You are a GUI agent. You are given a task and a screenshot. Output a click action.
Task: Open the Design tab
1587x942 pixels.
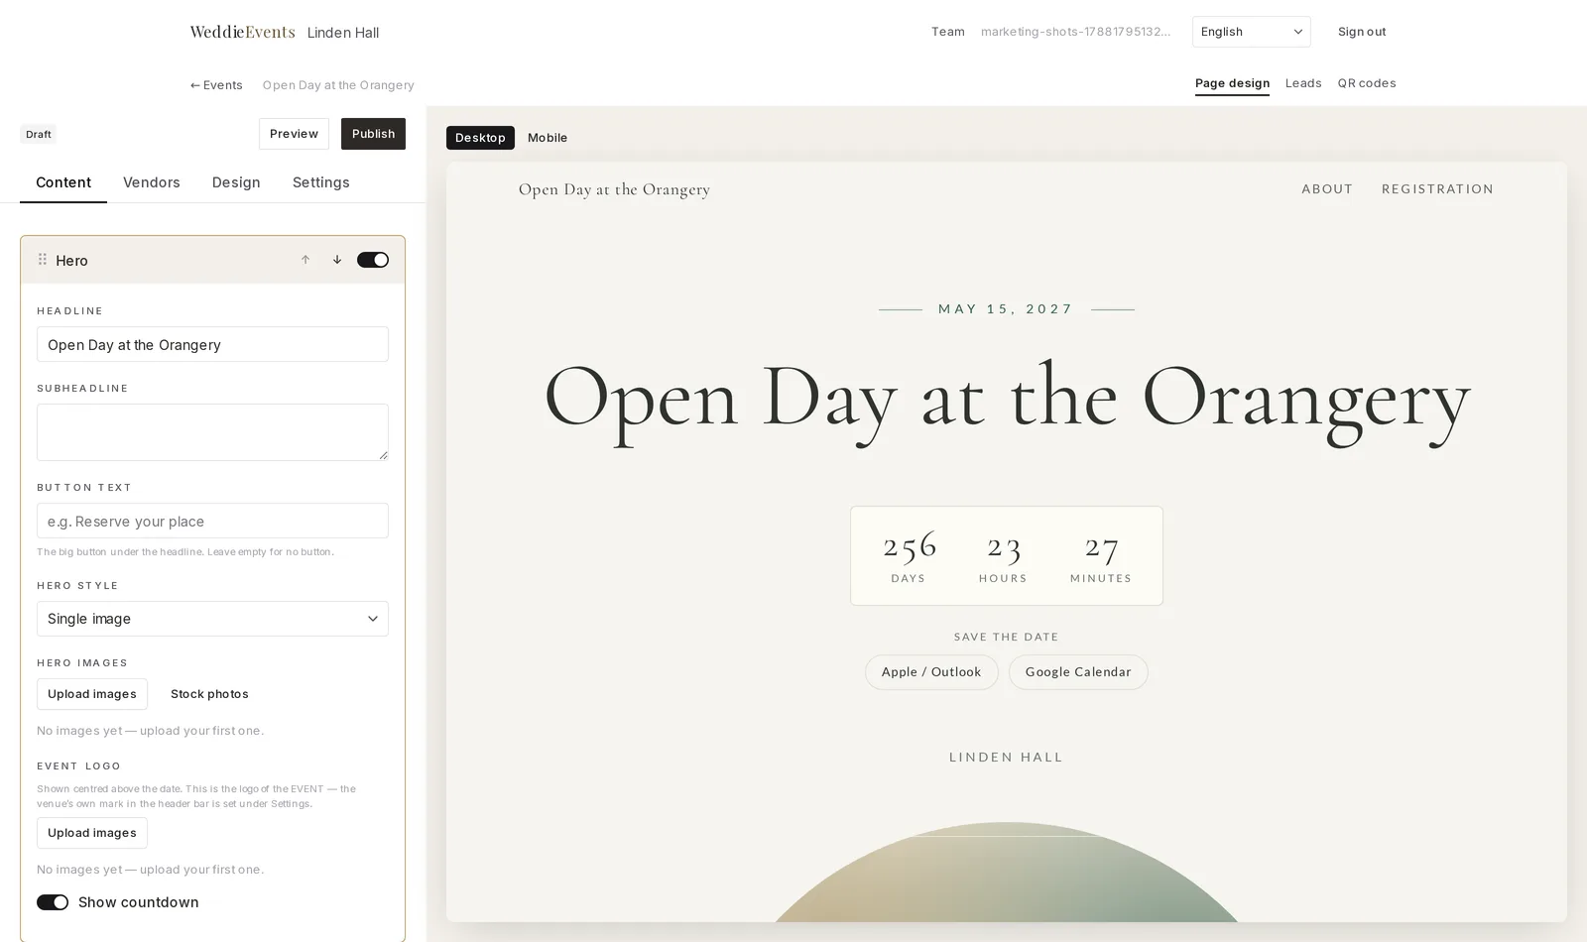tap(236, 182)
